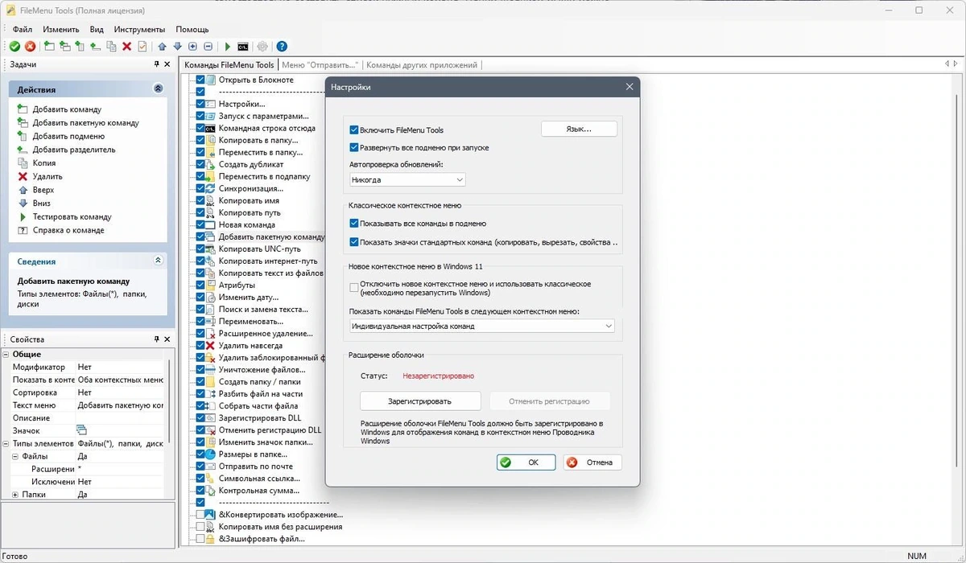
Task: Close the Настройки dialog with X
Action: point(630,86)
